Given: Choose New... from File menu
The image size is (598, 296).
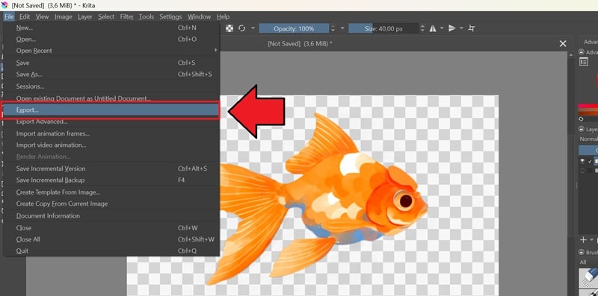Looking at the screenshot, I should [x=111, y=28].
